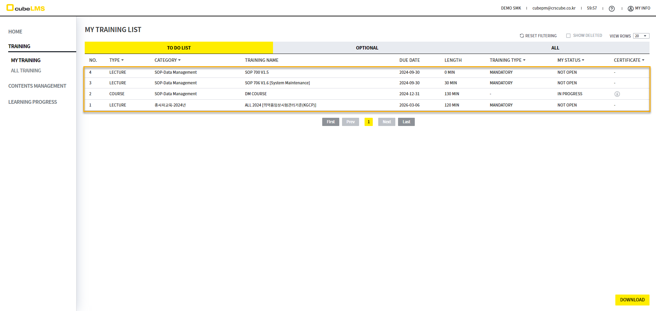Open the View Rows dropdown
The width and height of the screenshot is (656, 311).
point(641,36)
